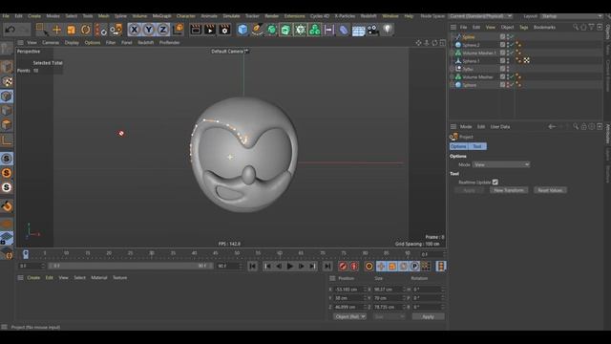
Task: Toggle Realtime Update checkbox
Action: 495,183
